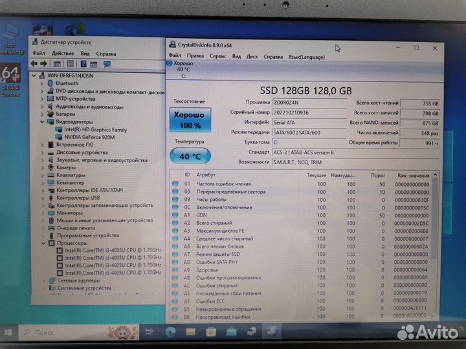Click the help question-mark icon in Device Manager toolbar
This screenshot has width=466, height=349.
pos(83,64)
